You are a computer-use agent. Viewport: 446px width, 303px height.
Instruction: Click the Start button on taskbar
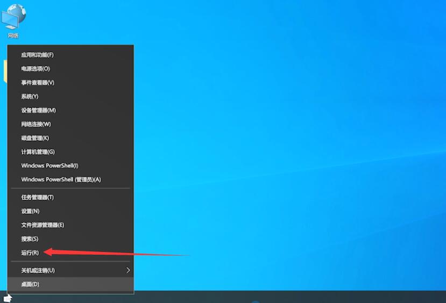[x=8, y=299]
